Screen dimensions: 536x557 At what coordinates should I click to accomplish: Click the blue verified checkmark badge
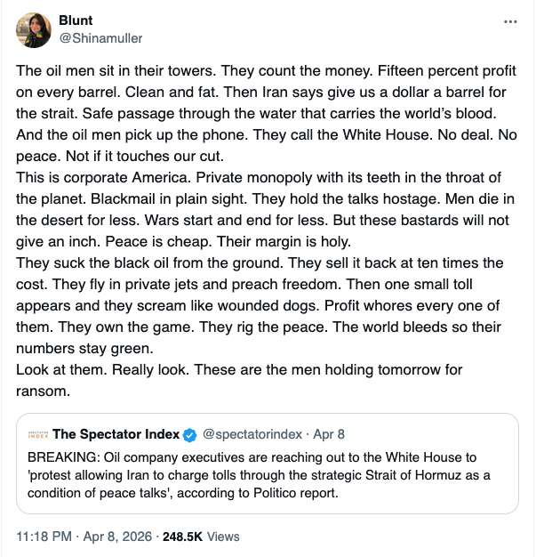[x=188, y=435]
